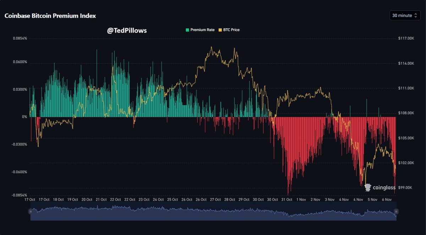
Task: Click the down chevron in the interval selector
Action: [x=415, y=17]
